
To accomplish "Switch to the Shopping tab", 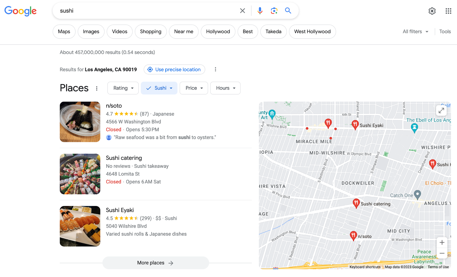I will [x=151, y=32].
